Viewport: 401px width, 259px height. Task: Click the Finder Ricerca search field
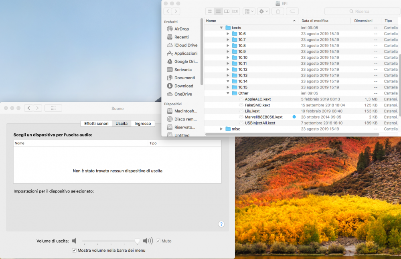[362, 11]
